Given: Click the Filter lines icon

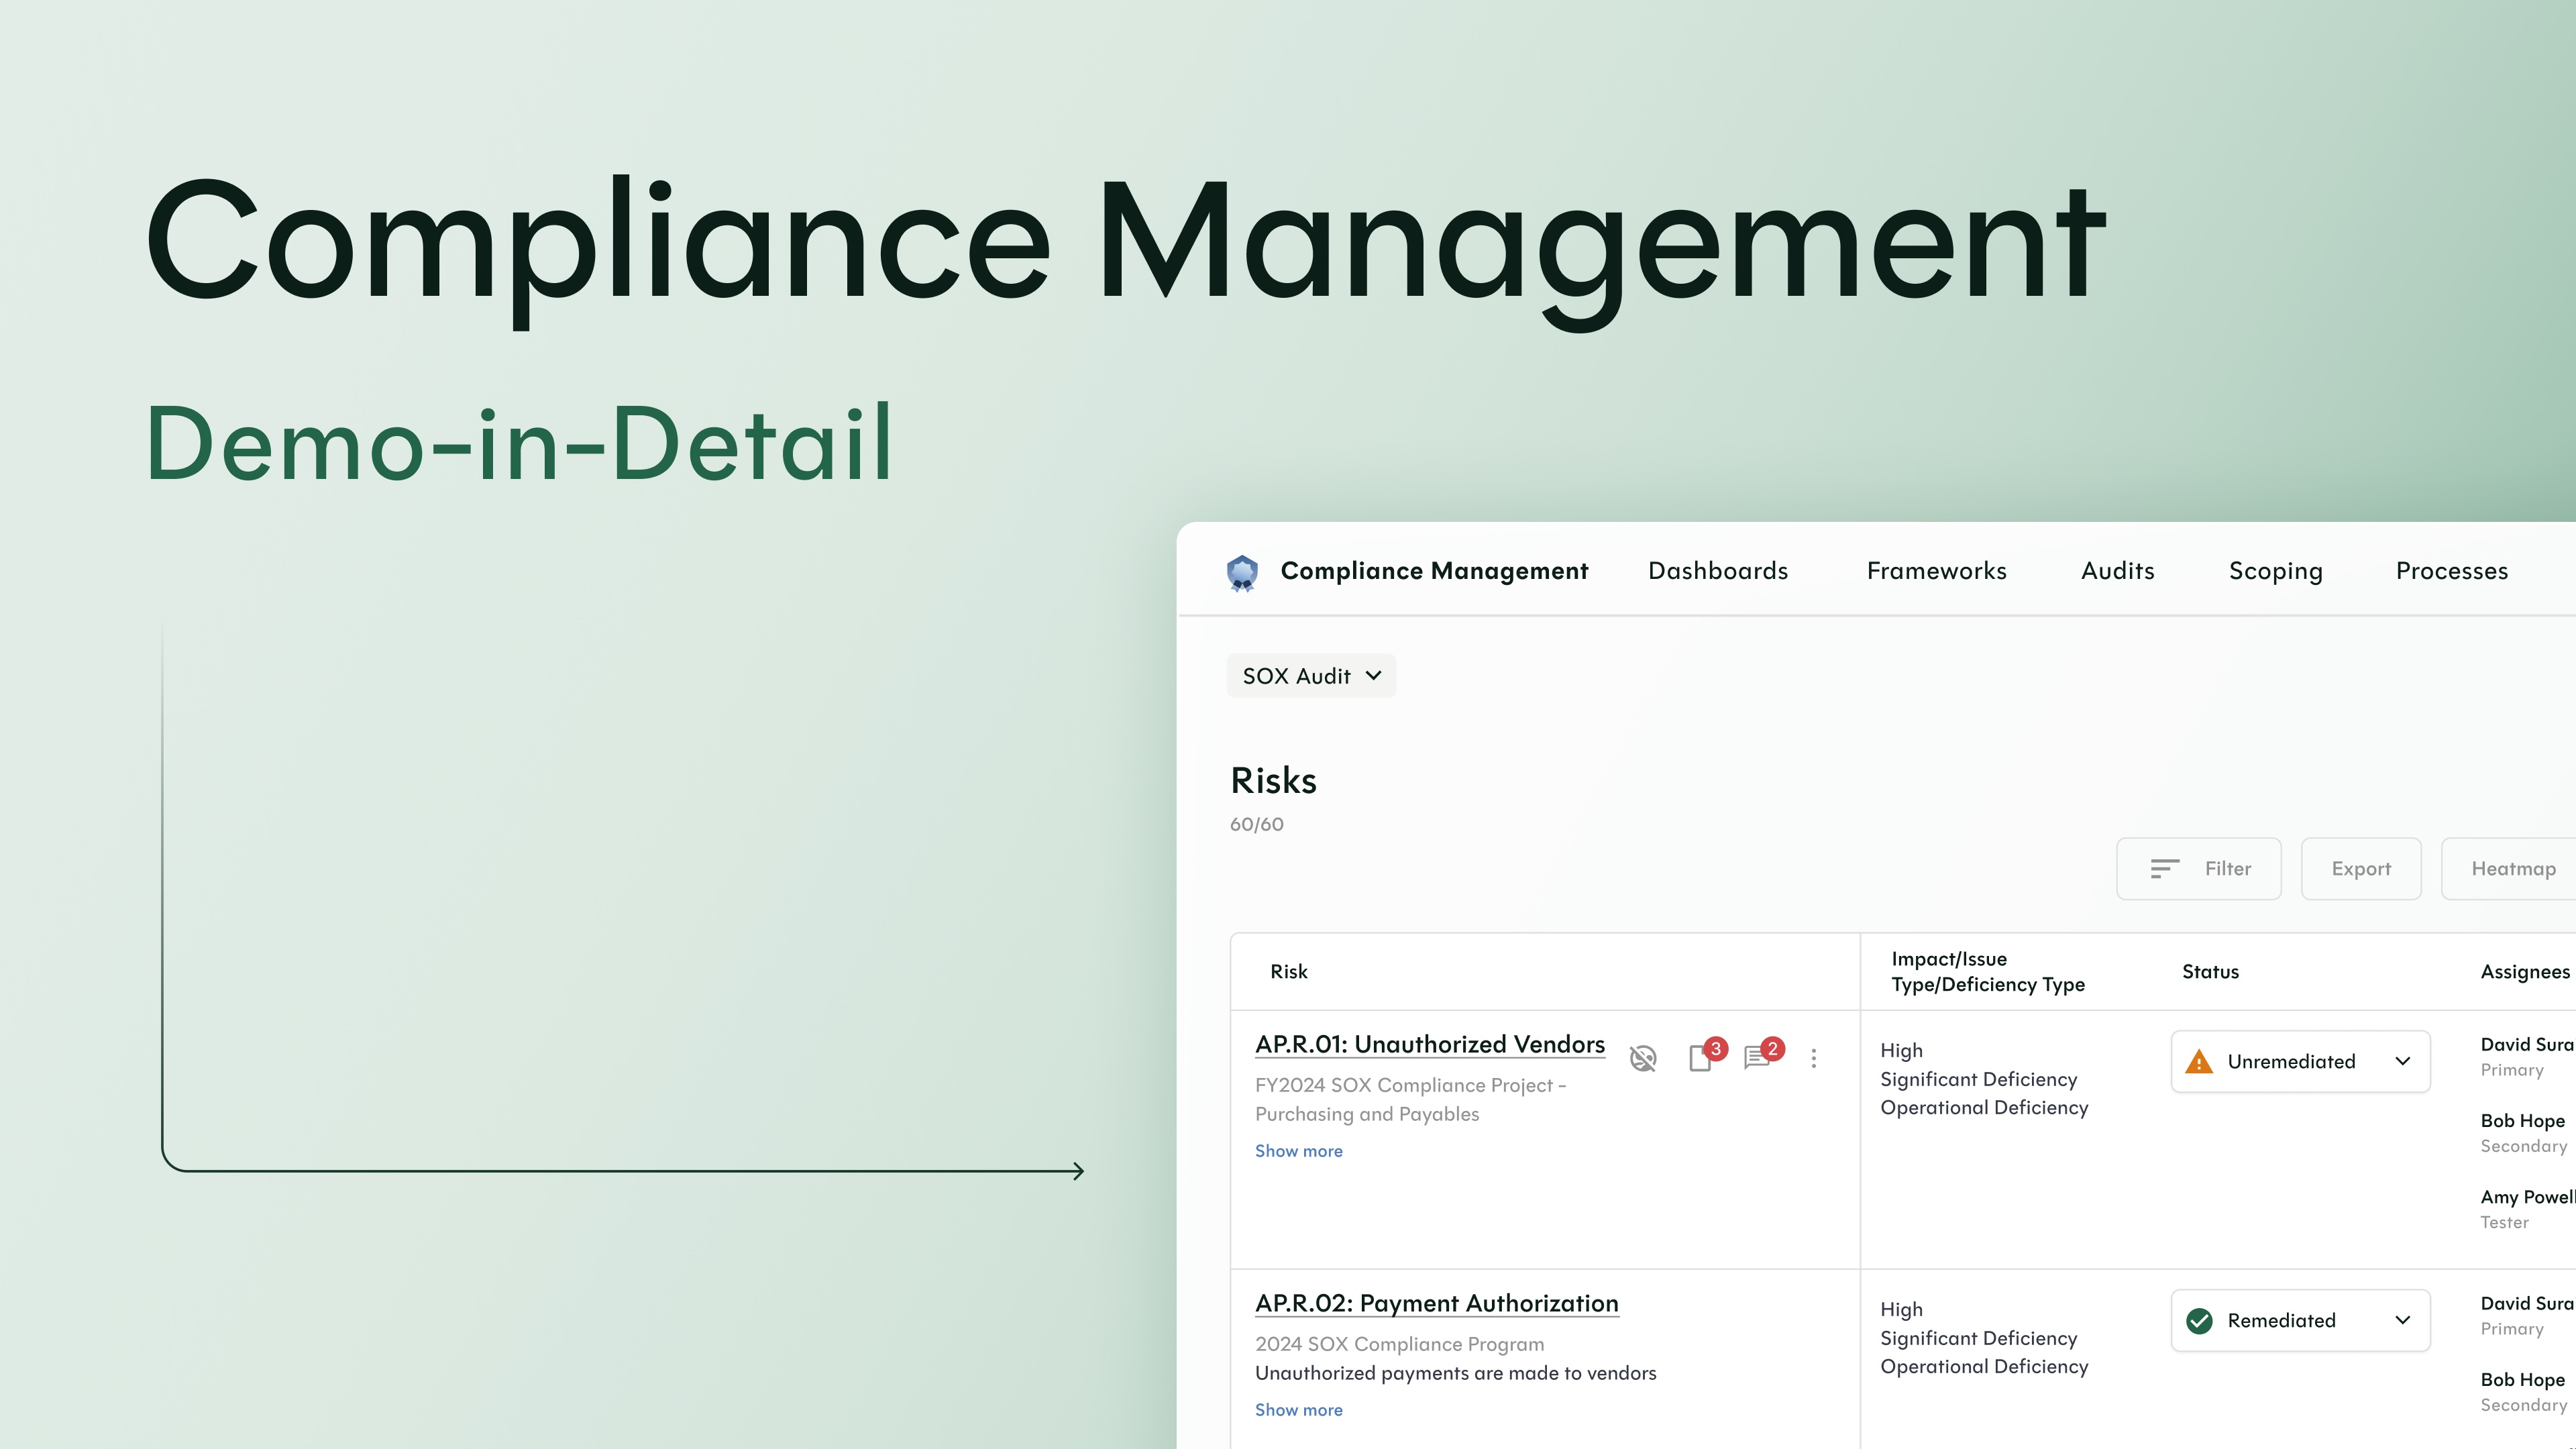Looking at the screenshot, I should [2165, 869].
